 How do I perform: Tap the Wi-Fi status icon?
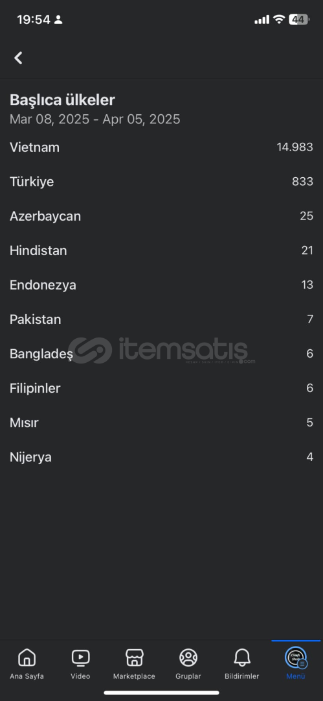pyautogui.click(x=279, y=19)
